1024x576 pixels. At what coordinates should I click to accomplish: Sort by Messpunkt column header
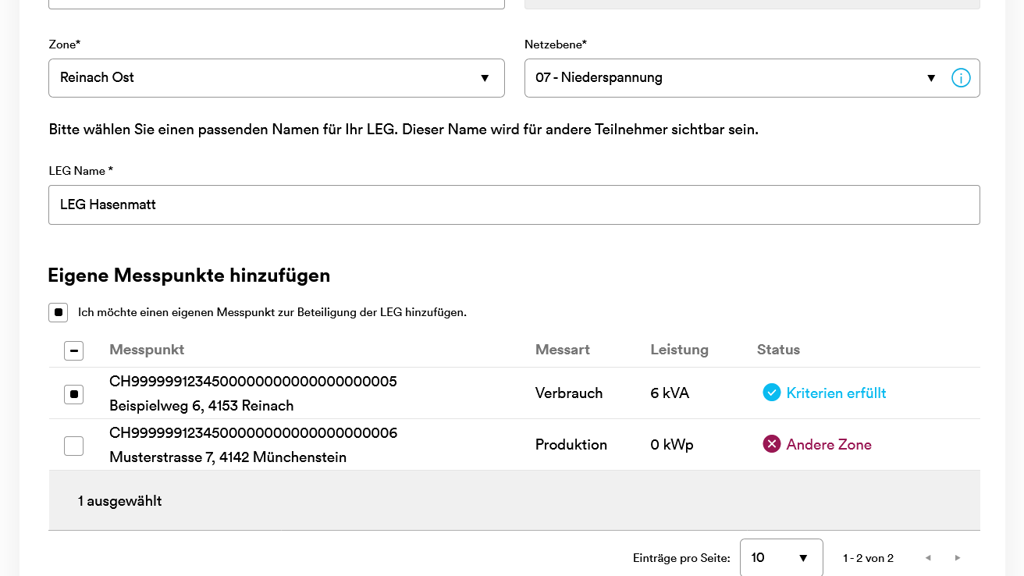click(x=147, y=350)
